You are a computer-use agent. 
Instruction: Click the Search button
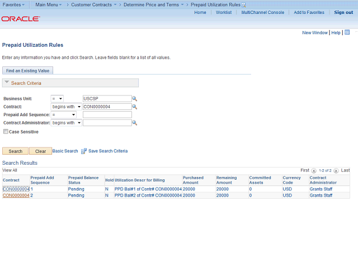15,151
